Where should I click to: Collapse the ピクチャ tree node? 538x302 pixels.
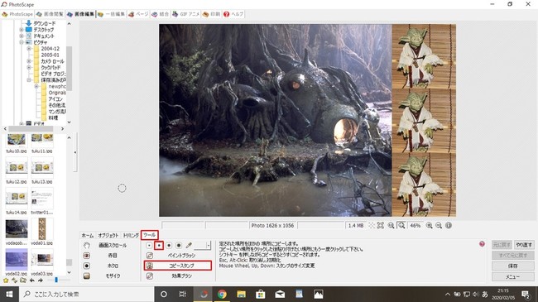22,42
